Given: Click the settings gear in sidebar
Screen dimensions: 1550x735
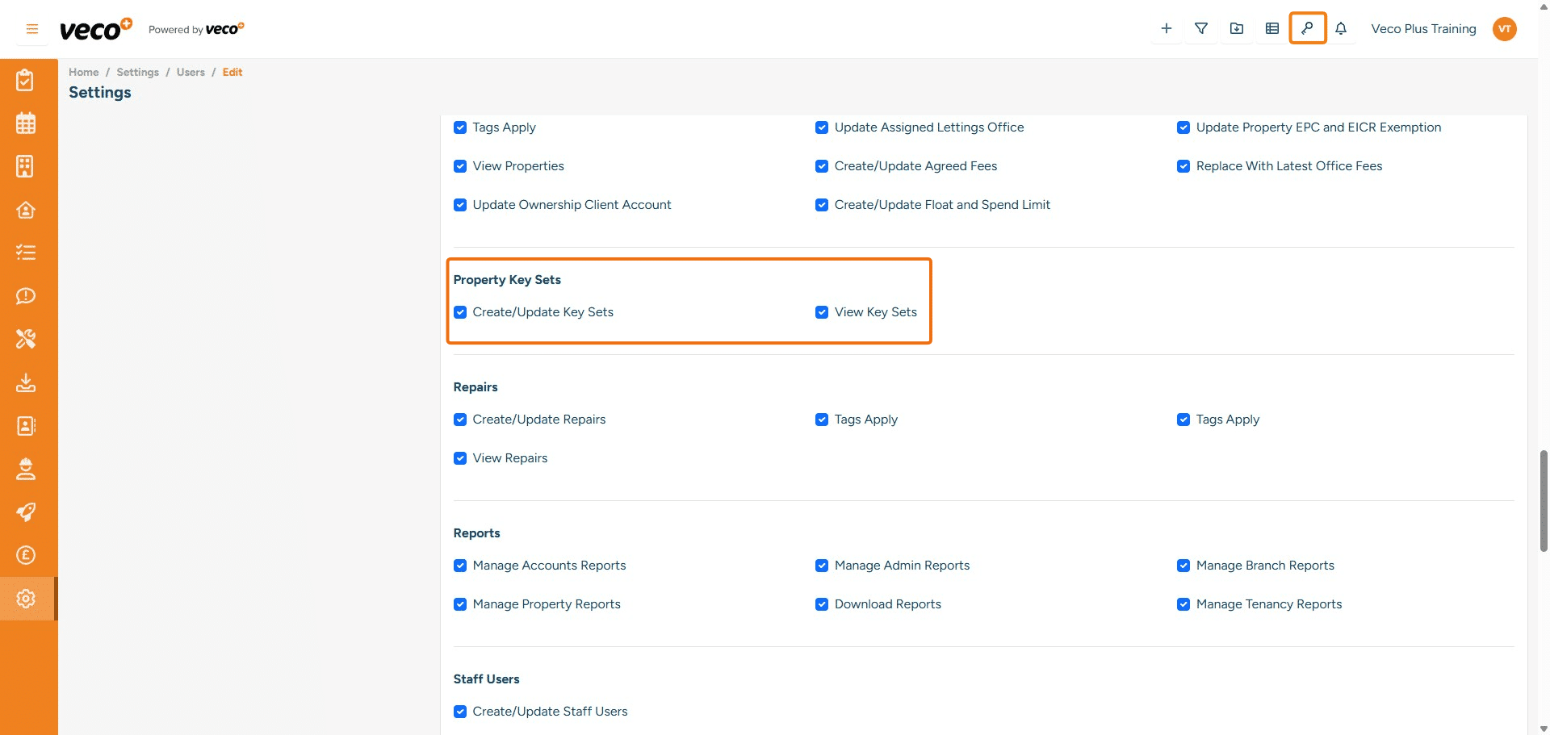Looking at the screenshot, I should click(x=26, y=599).
